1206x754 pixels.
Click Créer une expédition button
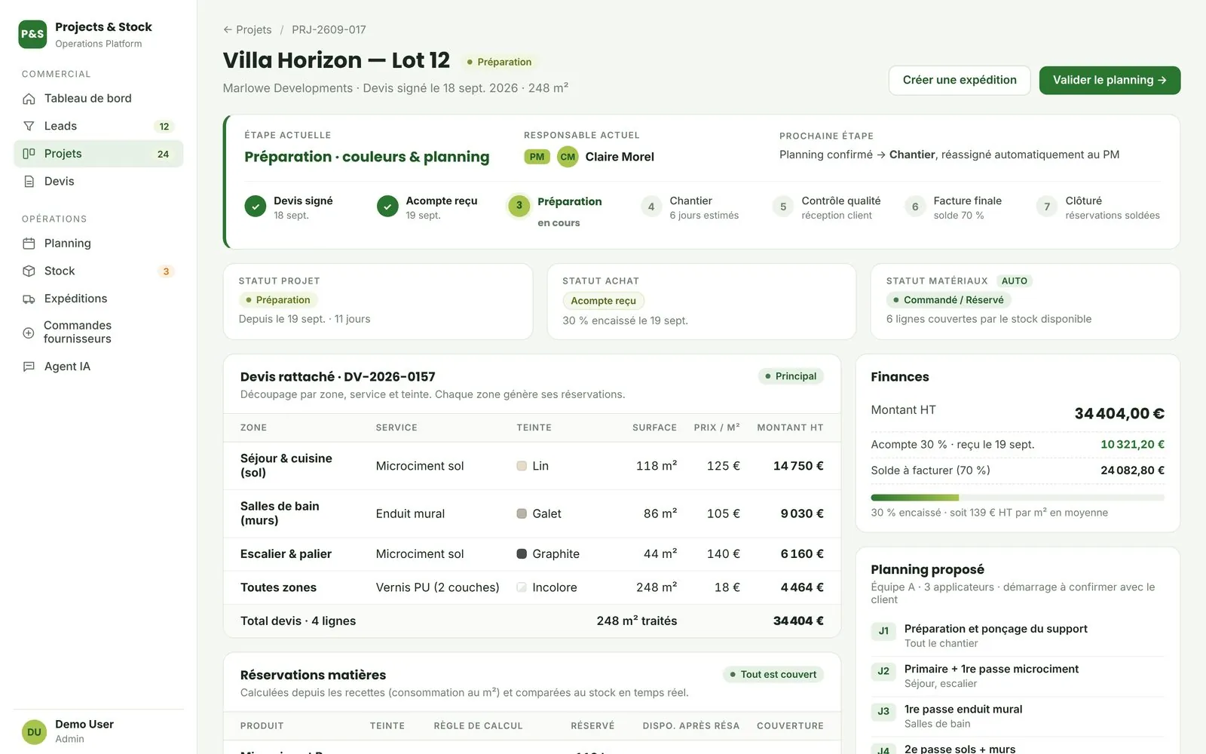click(x=960, y=80)
